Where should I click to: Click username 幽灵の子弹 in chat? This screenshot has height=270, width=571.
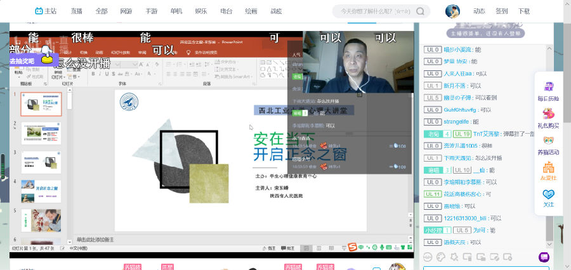tap(457, 98)
